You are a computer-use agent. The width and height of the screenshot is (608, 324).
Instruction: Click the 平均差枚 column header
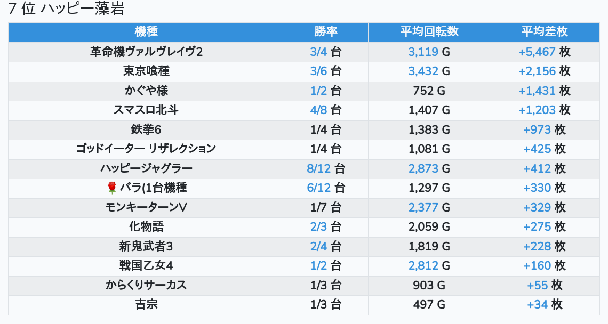pyautogui.click(x=545, y=32)
